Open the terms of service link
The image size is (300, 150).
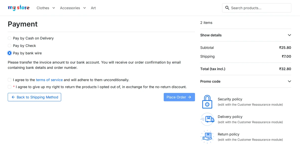point(49,80)
